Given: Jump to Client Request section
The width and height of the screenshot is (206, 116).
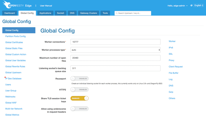Looking at the screenshot, I should pyautogui.click(x=176, y=67).
